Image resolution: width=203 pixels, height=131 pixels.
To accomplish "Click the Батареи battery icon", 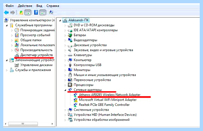I will click(x=70, y=35).
